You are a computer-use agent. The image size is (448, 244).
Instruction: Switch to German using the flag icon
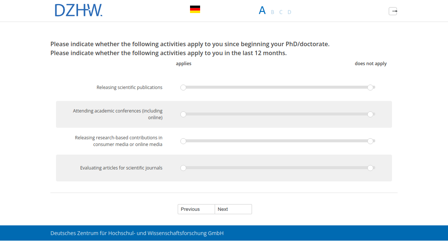(x=195, y=9)
